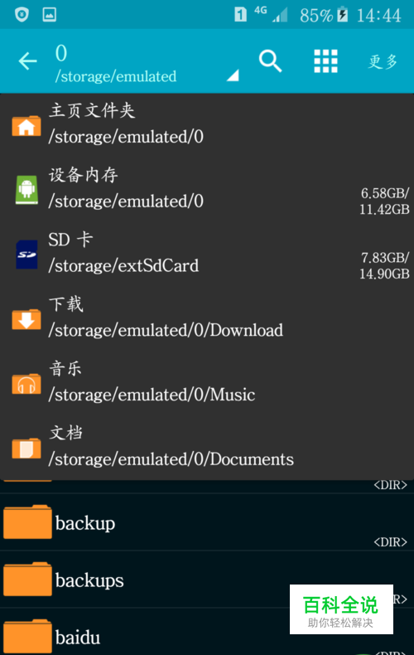Go to /storage/extSdCard path
Image resolution: width=414 pixels, height=655 pixels.
pos(207,255)
